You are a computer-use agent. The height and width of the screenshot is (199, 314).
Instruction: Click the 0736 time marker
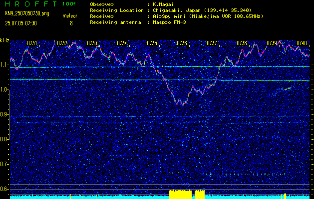pos(182,43)
